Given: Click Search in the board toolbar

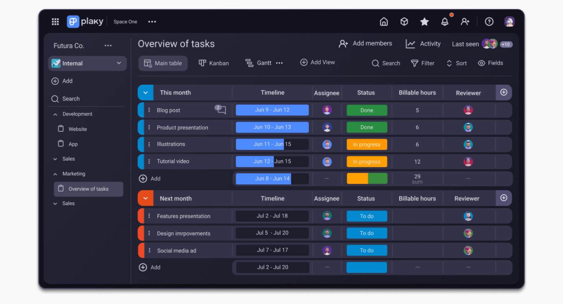Looking at the screenshot, I should (386, 63).
